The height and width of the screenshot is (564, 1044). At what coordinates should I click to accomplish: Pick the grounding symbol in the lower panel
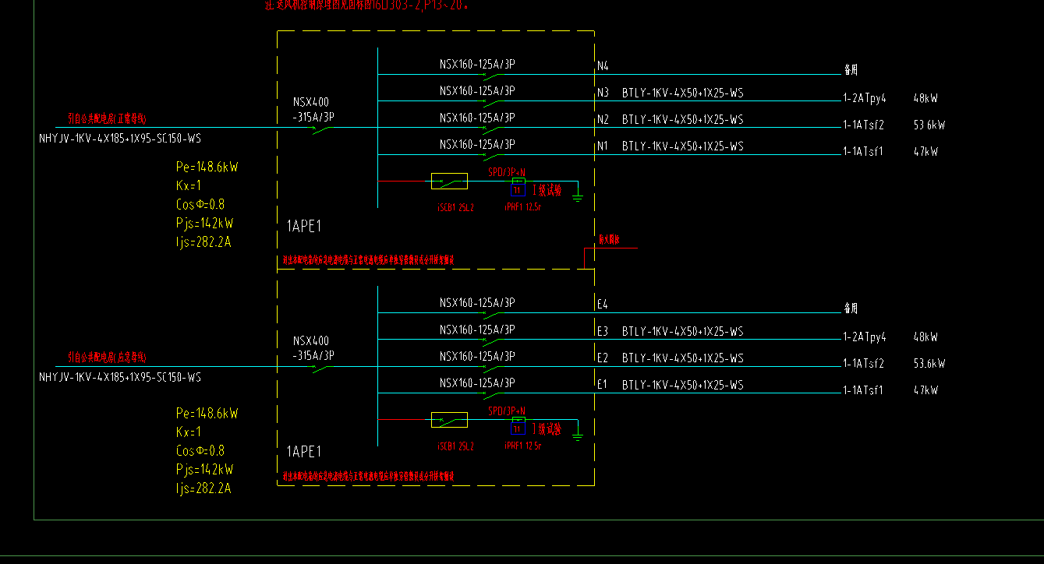point(578,435)
